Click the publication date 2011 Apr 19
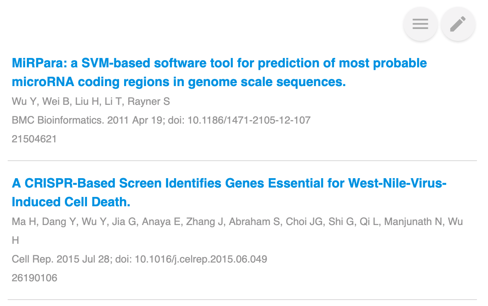The width and height of the screenshot is (488, 306). [136, 120]
